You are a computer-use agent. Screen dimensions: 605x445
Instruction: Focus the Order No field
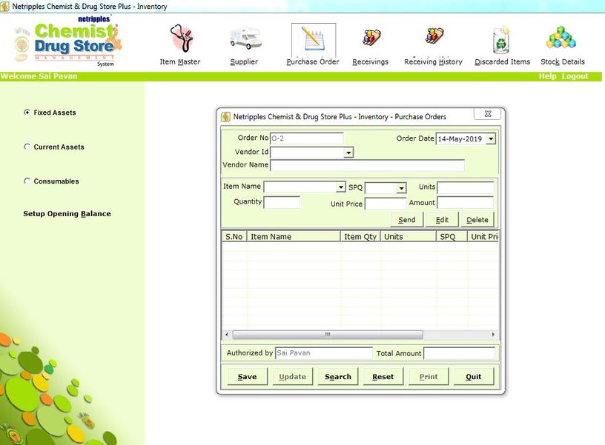[306, 138]
